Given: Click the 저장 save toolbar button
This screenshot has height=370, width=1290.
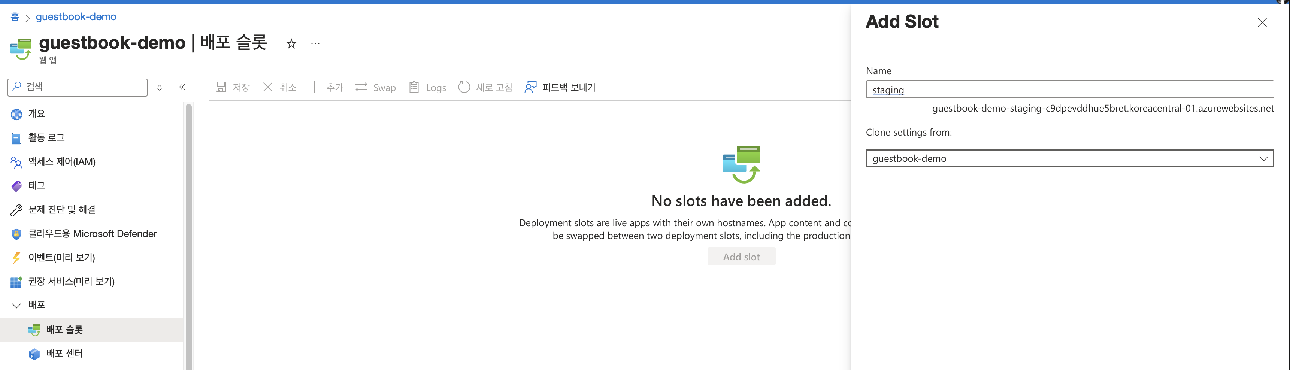Looking at the screenshot, I should (232, 87).
